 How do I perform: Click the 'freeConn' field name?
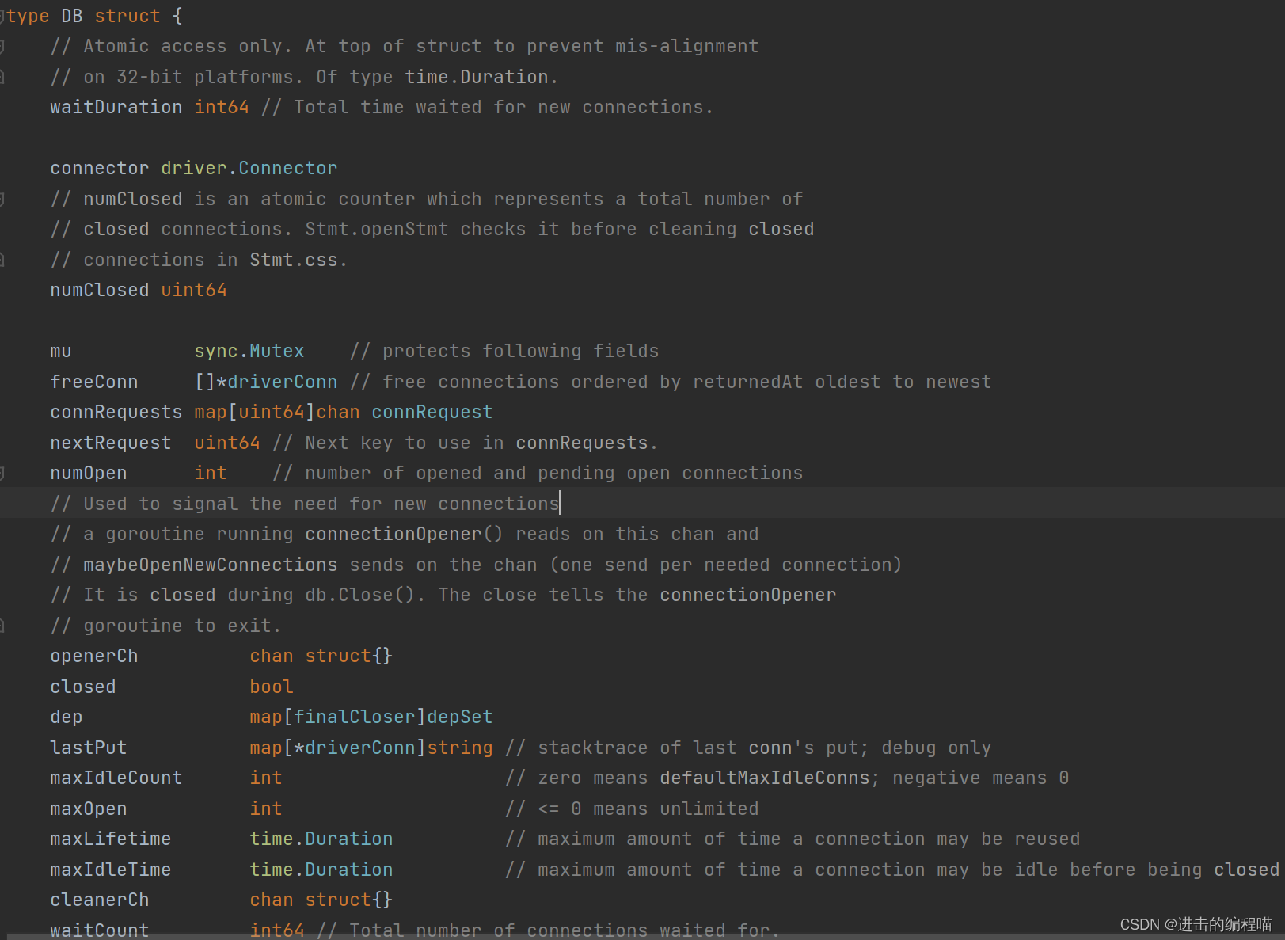pyautogui.click(x=94, y=382)
